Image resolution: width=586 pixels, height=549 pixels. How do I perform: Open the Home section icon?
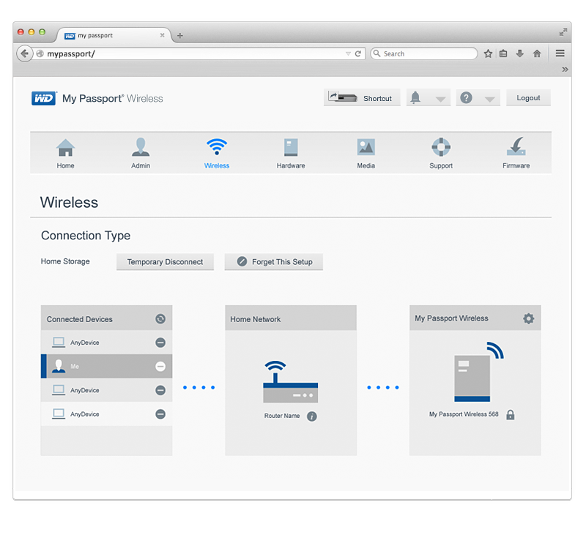[65, 147]
